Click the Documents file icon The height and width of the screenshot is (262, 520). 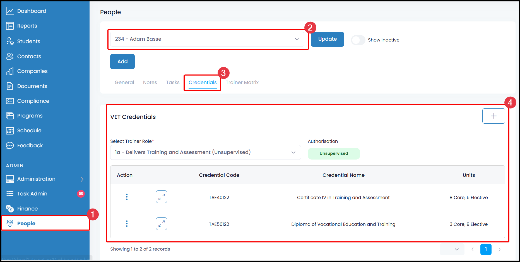tap(10, 86)
